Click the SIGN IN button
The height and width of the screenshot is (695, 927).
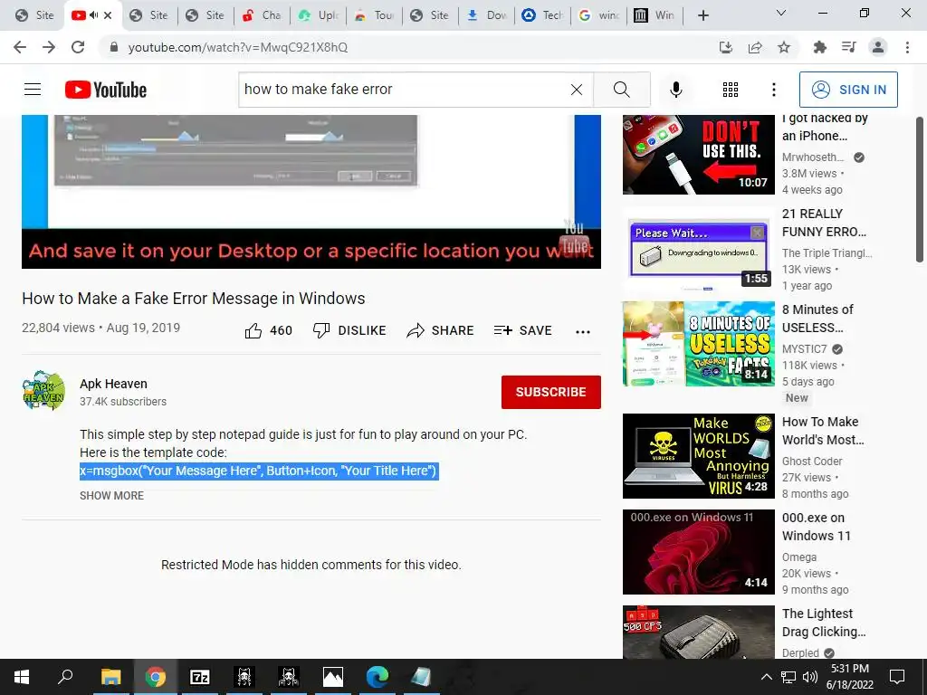click(848, 90)
